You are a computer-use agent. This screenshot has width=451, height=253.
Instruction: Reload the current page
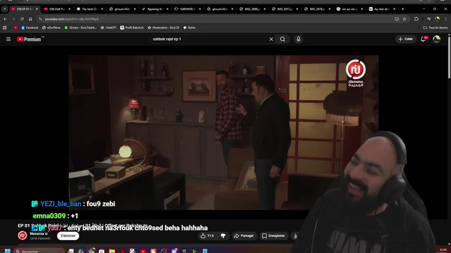pos(22,19)
